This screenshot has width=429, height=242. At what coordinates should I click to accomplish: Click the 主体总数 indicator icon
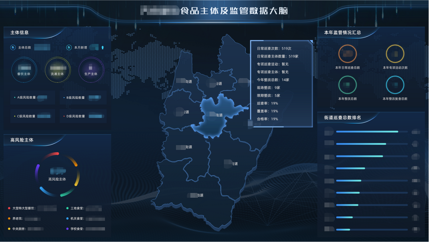(13, 47)
